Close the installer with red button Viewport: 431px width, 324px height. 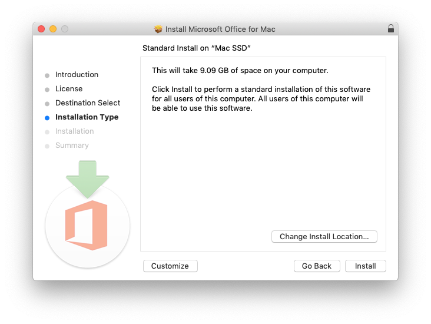(41, 29)
